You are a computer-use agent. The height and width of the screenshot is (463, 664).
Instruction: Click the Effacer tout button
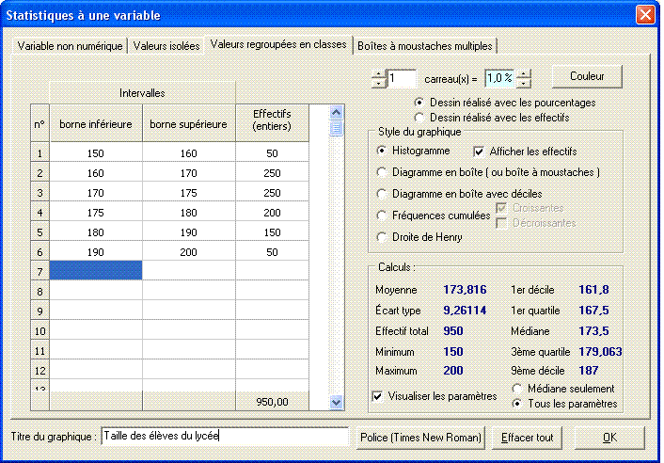(528, 438)
